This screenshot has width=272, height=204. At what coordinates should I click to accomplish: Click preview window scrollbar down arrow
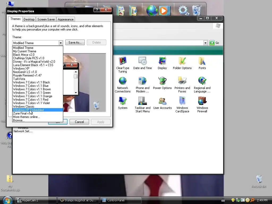coord(76,93)
